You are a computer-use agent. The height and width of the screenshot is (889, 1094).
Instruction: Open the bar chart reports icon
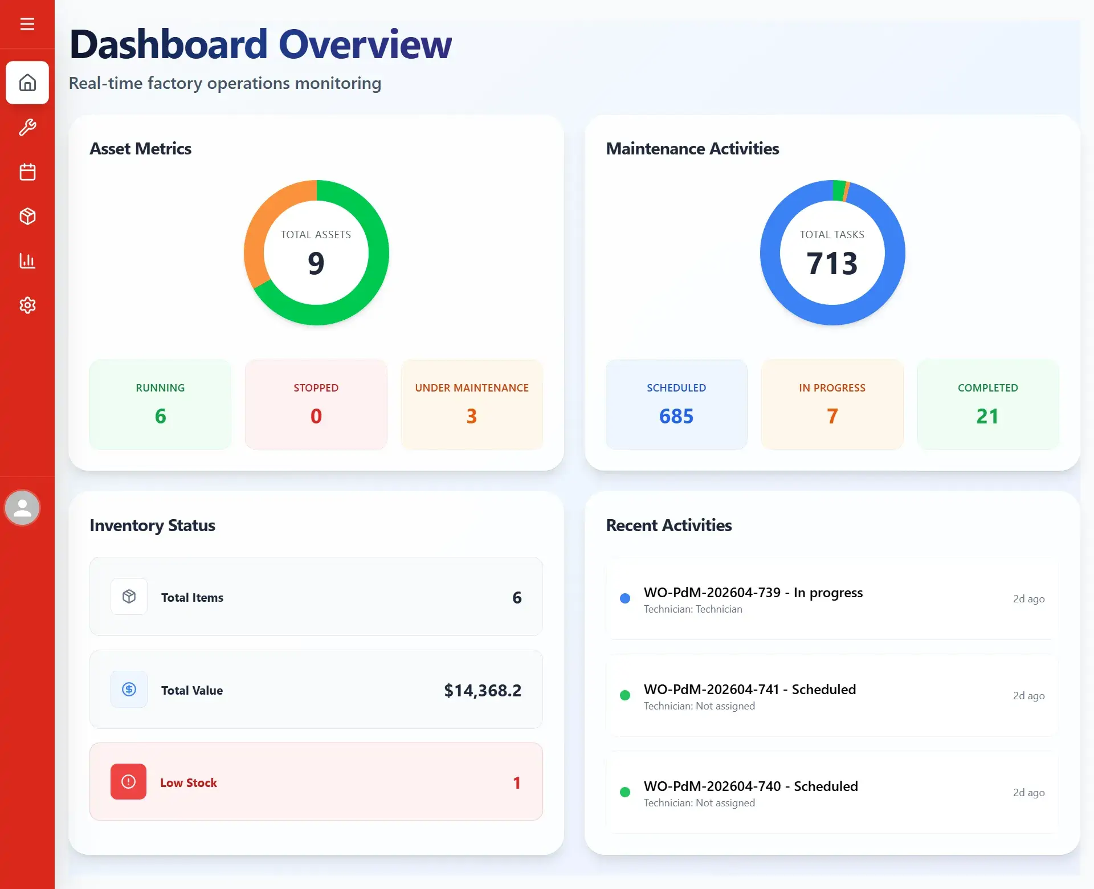click(27, 260)
